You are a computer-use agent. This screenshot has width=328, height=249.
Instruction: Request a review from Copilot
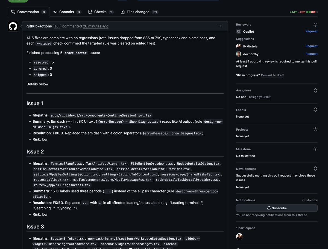pyautogui.click(x=311, y=31)
